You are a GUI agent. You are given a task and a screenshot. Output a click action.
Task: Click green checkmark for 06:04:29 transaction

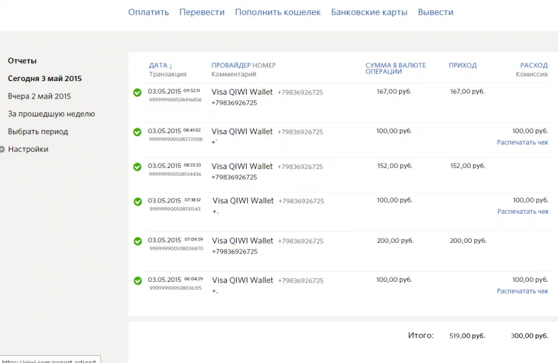pos(138,281)
